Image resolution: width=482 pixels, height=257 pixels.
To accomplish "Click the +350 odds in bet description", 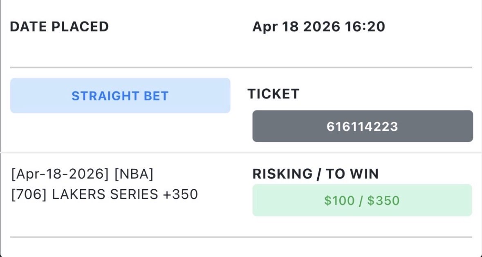I will 180,194.
